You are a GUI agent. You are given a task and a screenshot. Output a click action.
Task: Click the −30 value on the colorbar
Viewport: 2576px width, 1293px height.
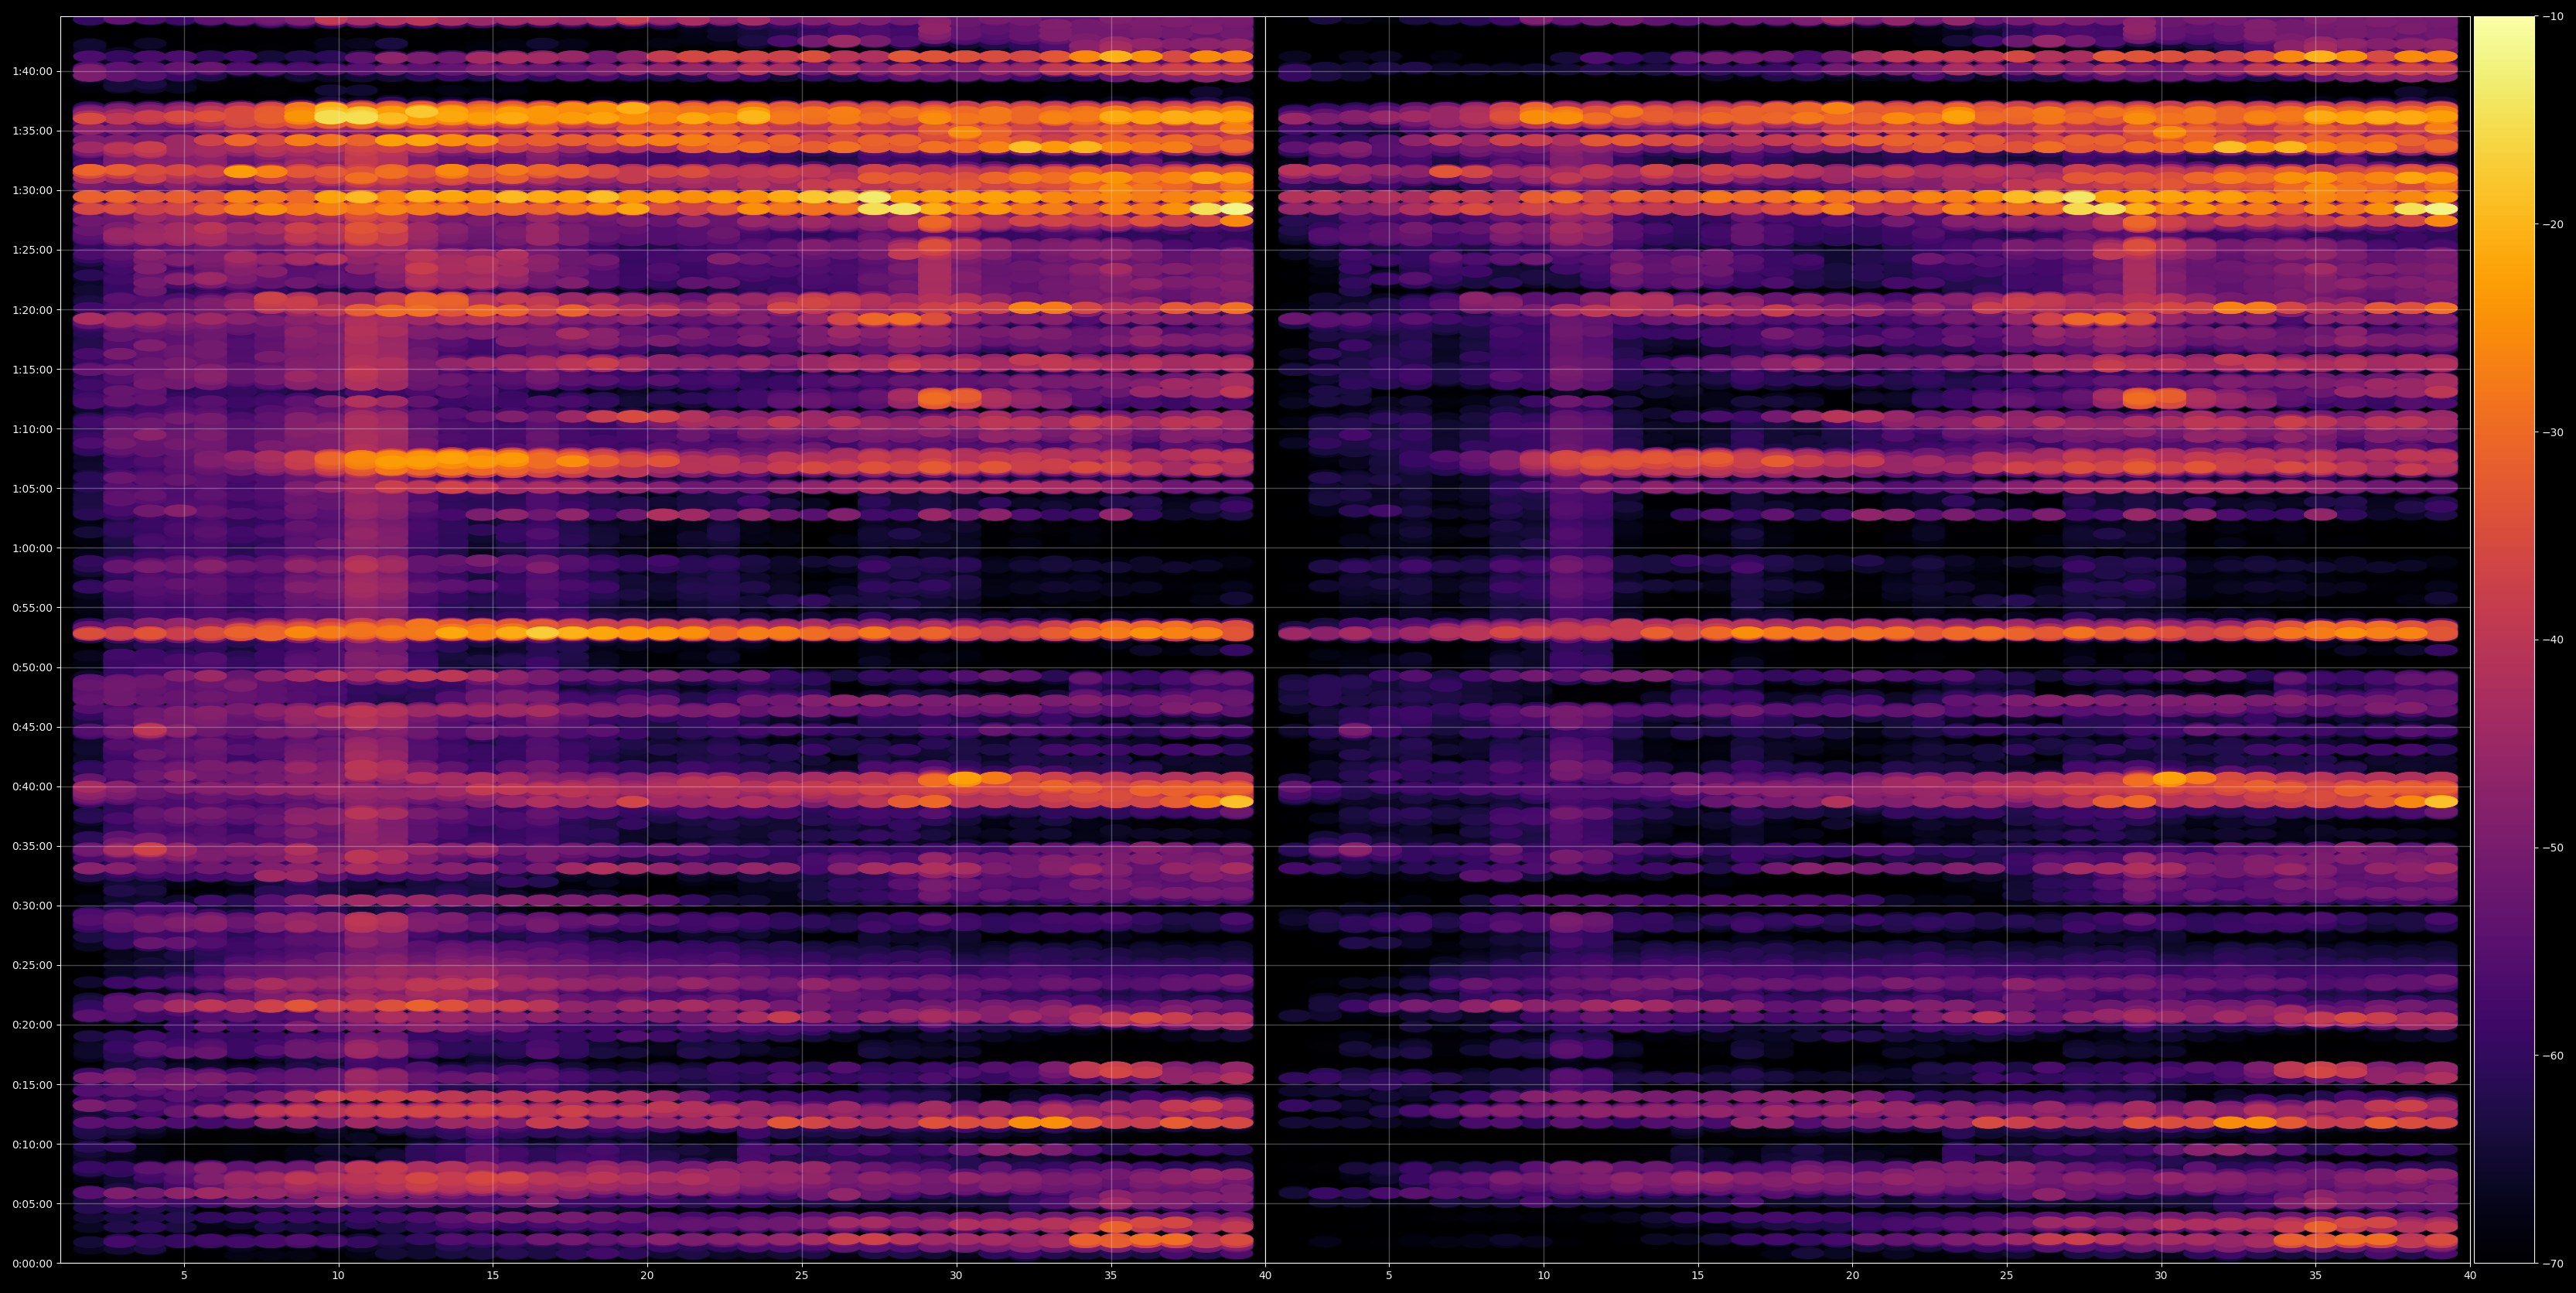point(2553,432)
